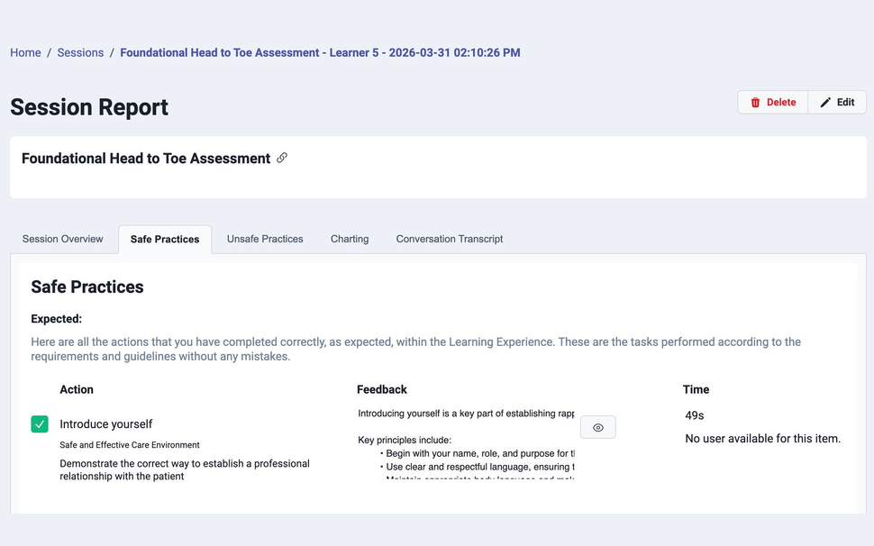Delete this session report

[773, 102]
